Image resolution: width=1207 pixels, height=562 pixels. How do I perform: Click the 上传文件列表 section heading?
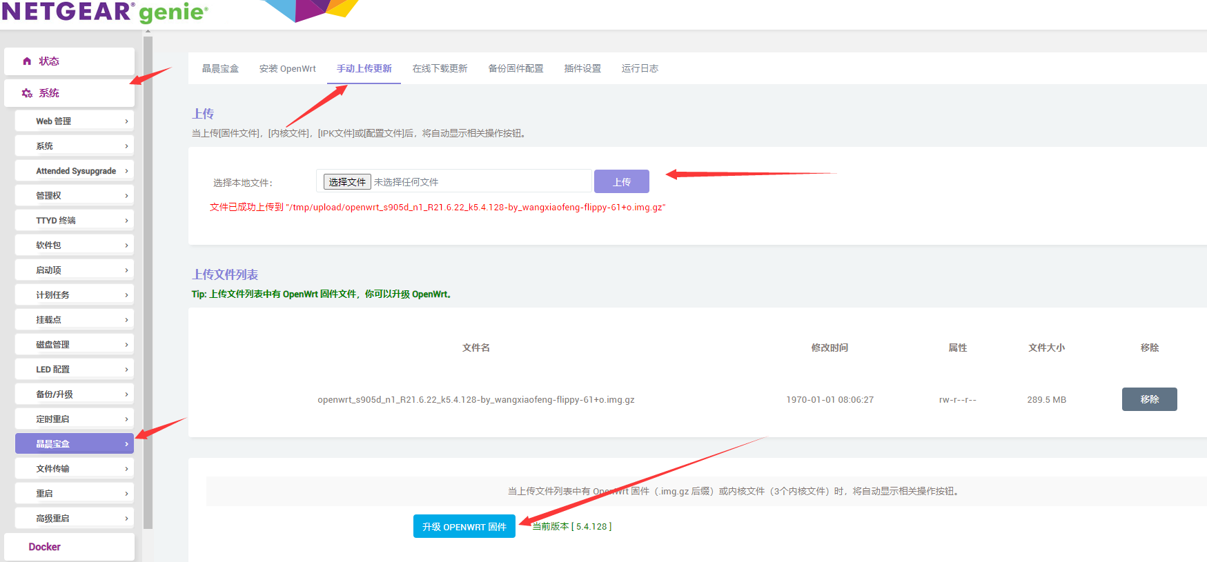[225, 274]
